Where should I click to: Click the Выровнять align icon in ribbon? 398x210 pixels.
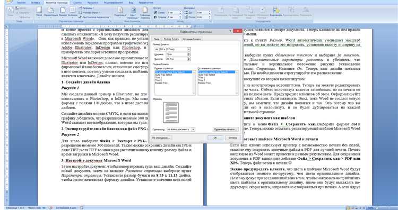pyautogui.click(x=276, y=12)
